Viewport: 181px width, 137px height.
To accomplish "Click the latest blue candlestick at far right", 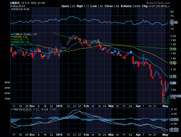I will (168, 85).
